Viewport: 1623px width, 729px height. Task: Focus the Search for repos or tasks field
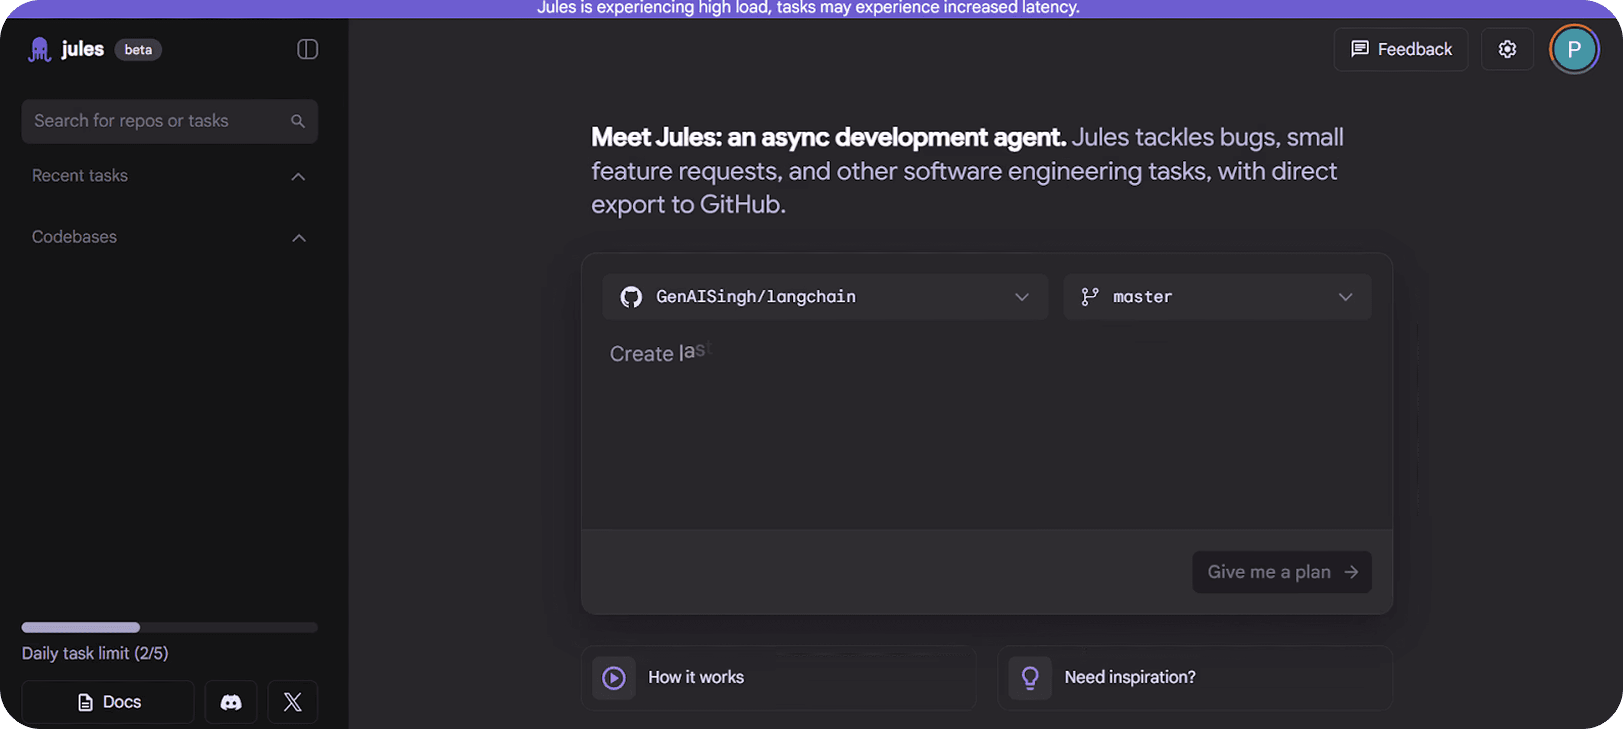click(x=158, y=121)
